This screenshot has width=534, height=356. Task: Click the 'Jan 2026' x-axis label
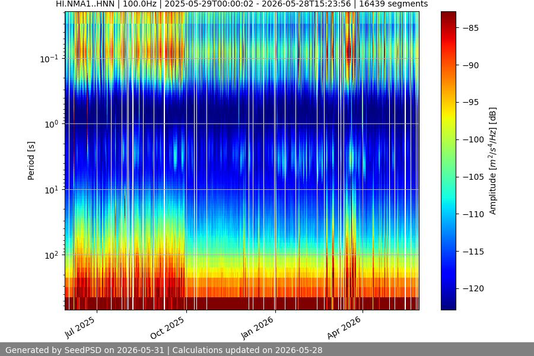click(x=257, y=328)
